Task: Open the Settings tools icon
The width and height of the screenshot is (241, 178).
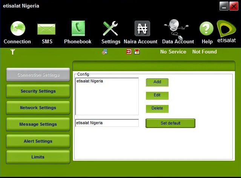Action: 111,29
